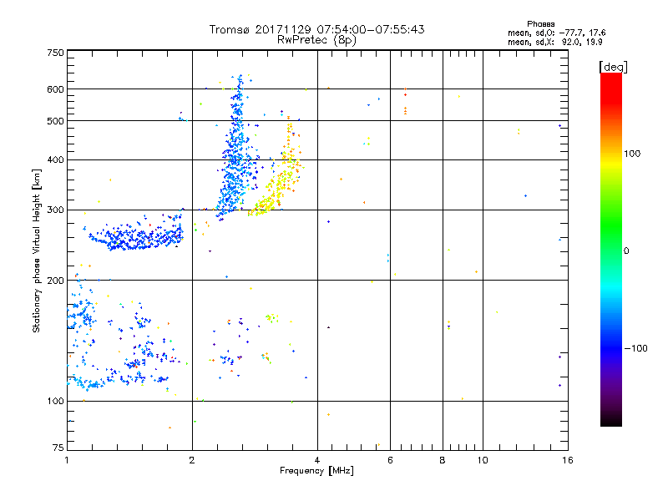Click the colorbar tick label '100'
This screenshot has height=501, width=668.
pyautogui.click(x=632, y=154)
